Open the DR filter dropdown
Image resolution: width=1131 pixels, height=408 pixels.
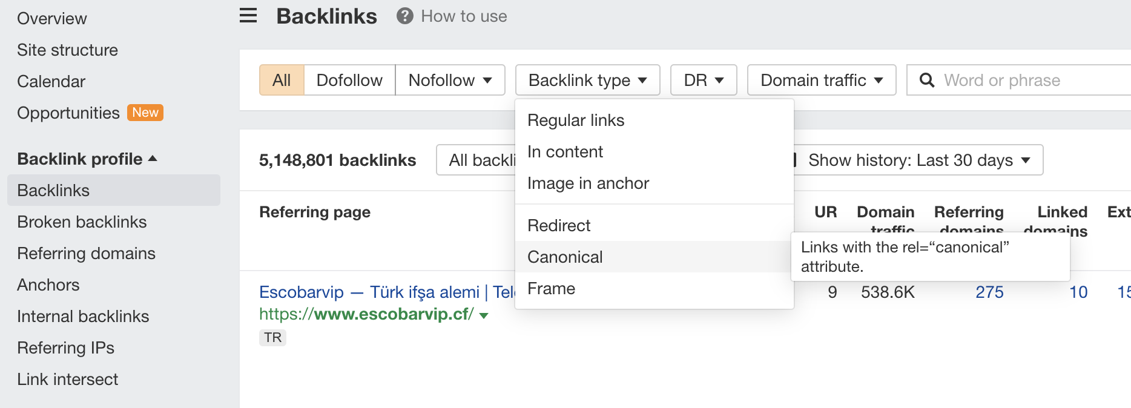704,80
